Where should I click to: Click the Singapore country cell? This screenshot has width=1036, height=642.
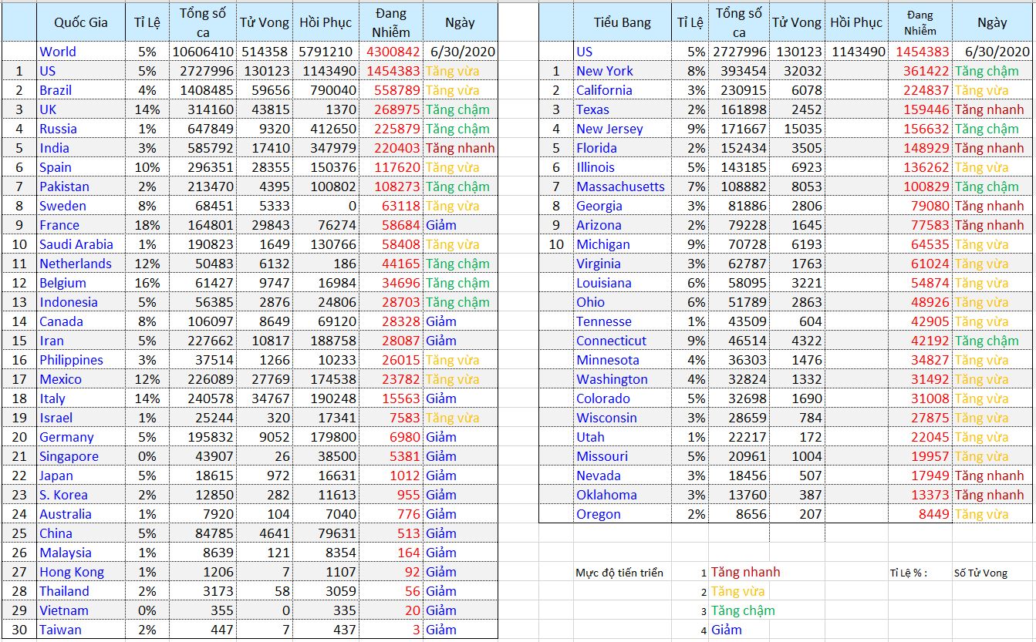click(80, 456)
